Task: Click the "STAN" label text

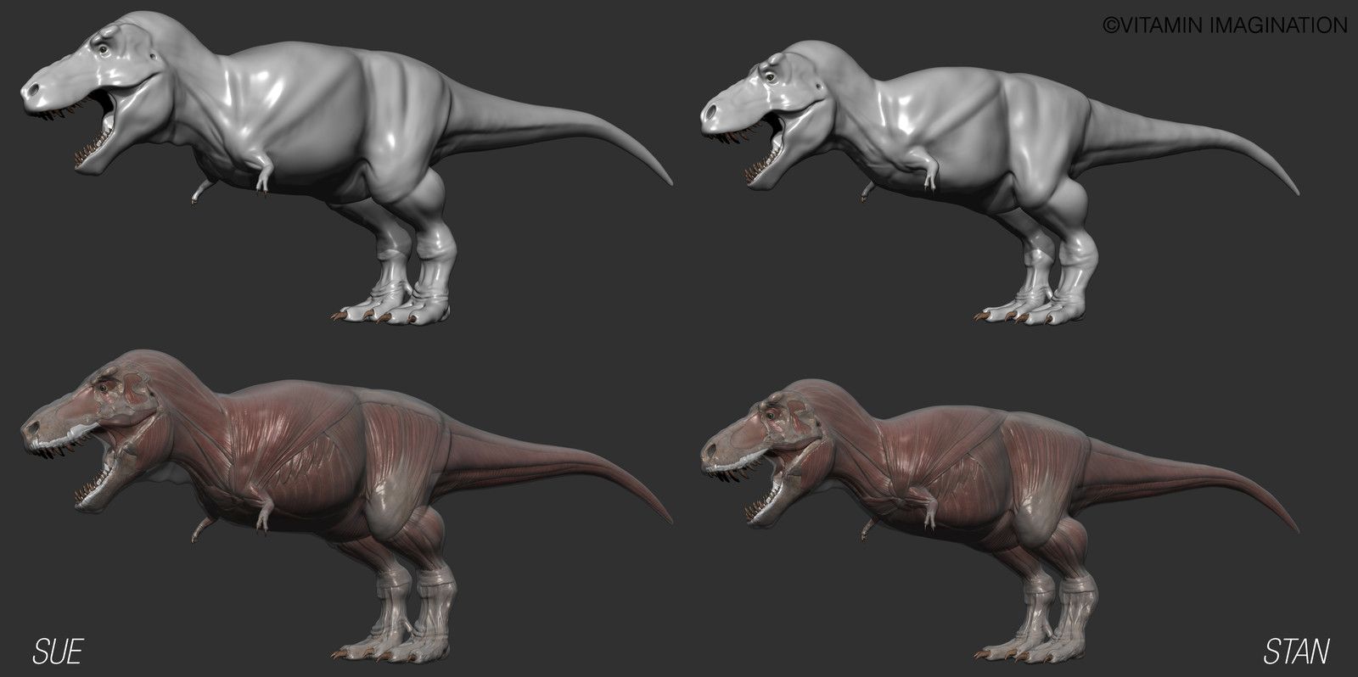Action: 1296,651
